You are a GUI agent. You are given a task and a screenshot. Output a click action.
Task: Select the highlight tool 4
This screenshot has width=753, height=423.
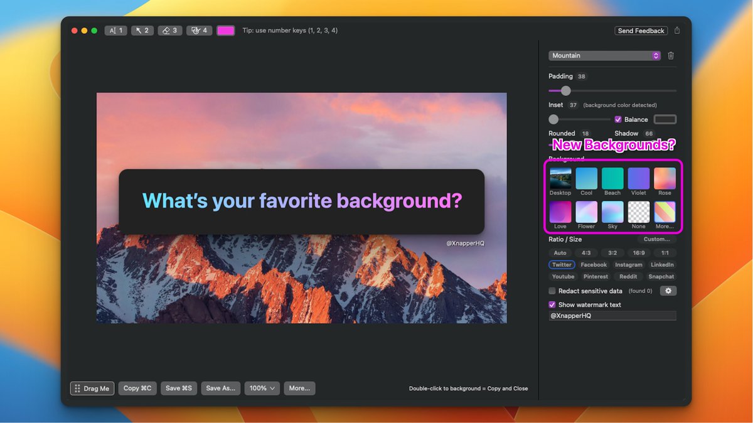tap(199, 30)
